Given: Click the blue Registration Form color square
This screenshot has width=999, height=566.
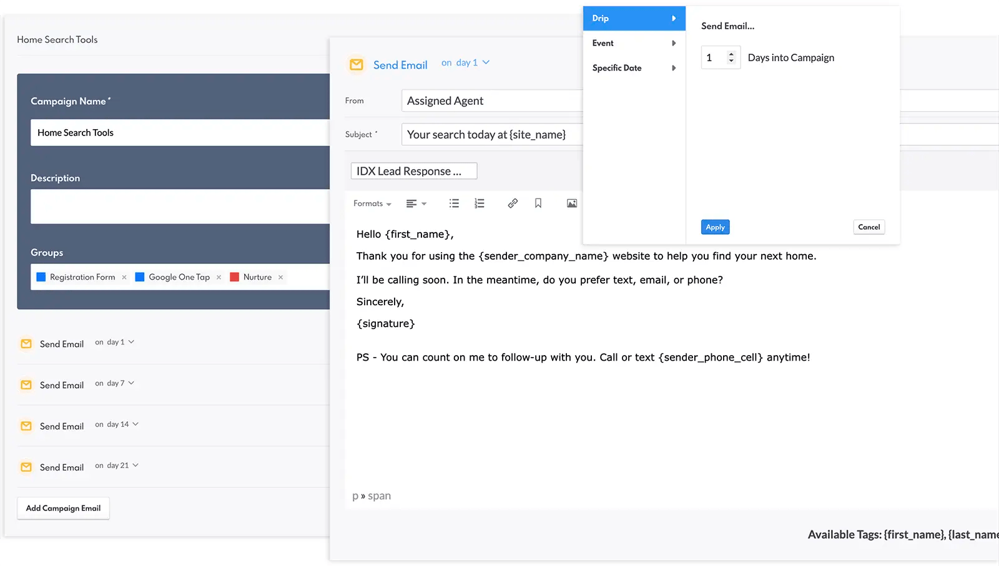Looking at the screenshot, I should click(41, 277).
